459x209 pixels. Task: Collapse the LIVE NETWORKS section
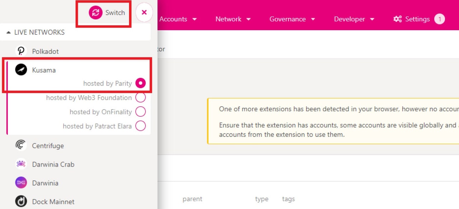point(75,32)
